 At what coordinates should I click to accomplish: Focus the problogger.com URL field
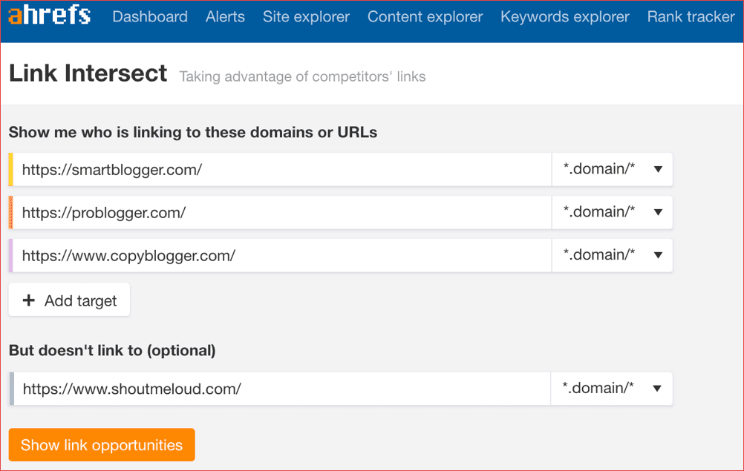(282, 212)
